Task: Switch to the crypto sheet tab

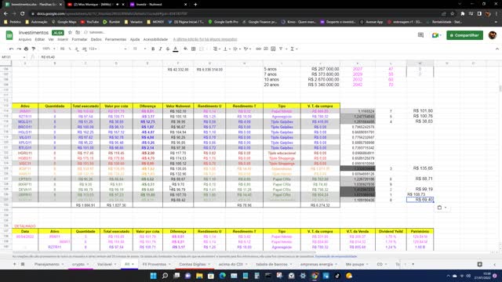Action: [x=80, y=264]
